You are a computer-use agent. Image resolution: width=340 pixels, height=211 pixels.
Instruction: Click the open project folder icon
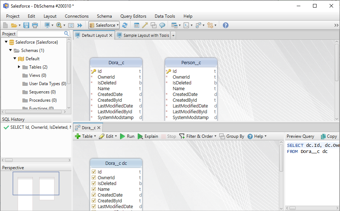[x=14, y=25]
